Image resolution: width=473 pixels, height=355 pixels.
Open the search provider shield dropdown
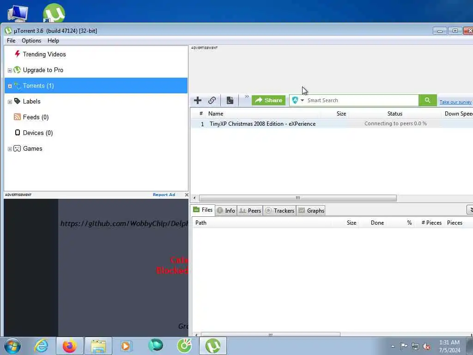pos(298,100)
